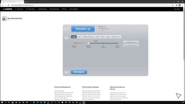Image resolution: width=185 pixels, height=104 pixels.
Task: Expand the daha fazla formats dropdown
Action: click(x=116, y=37)
